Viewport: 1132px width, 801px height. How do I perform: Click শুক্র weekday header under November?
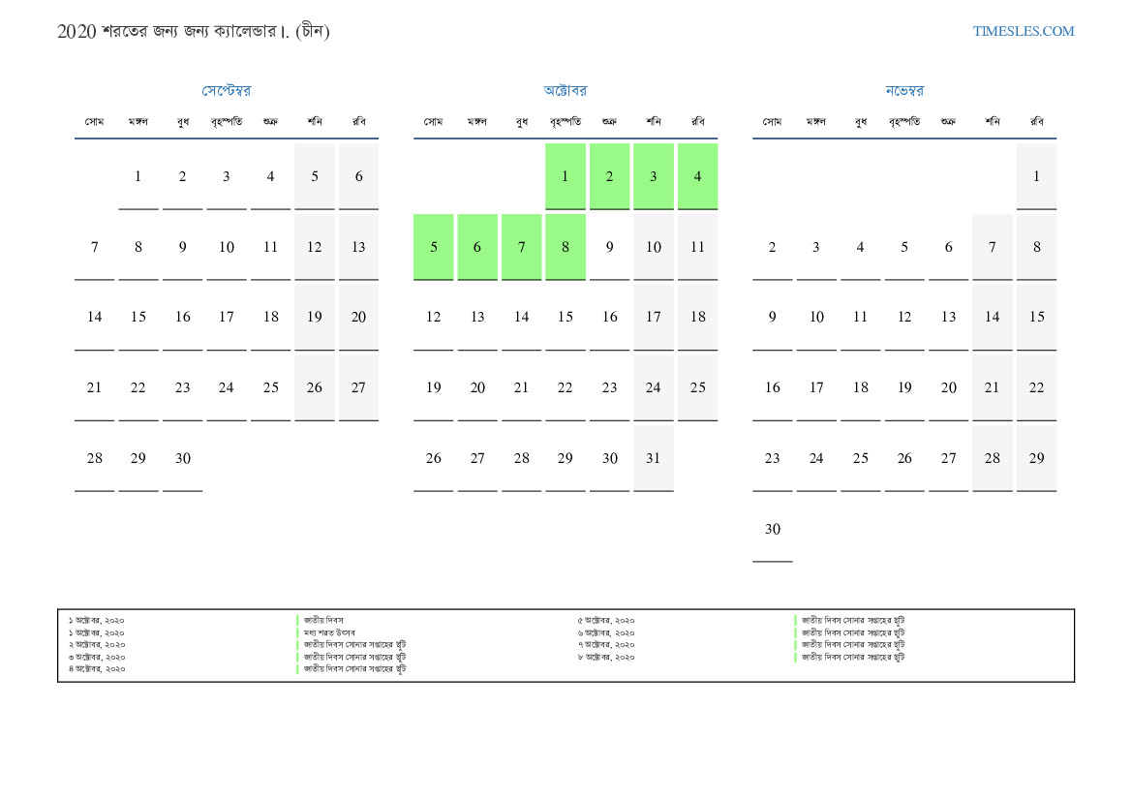point(949,121)
